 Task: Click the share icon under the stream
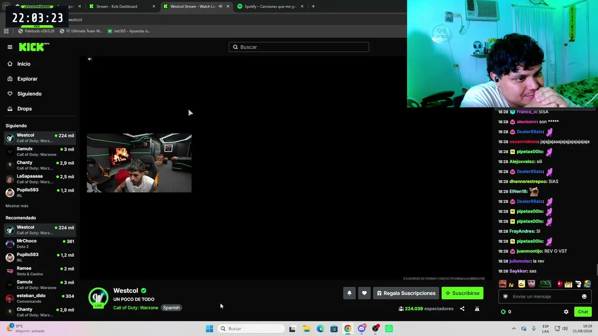click(462, 308)
